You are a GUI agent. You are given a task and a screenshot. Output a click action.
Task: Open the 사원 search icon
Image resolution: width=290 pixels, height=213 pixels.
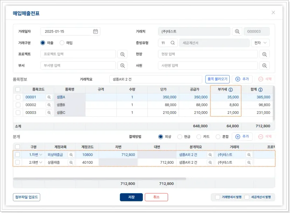(264, 65)
